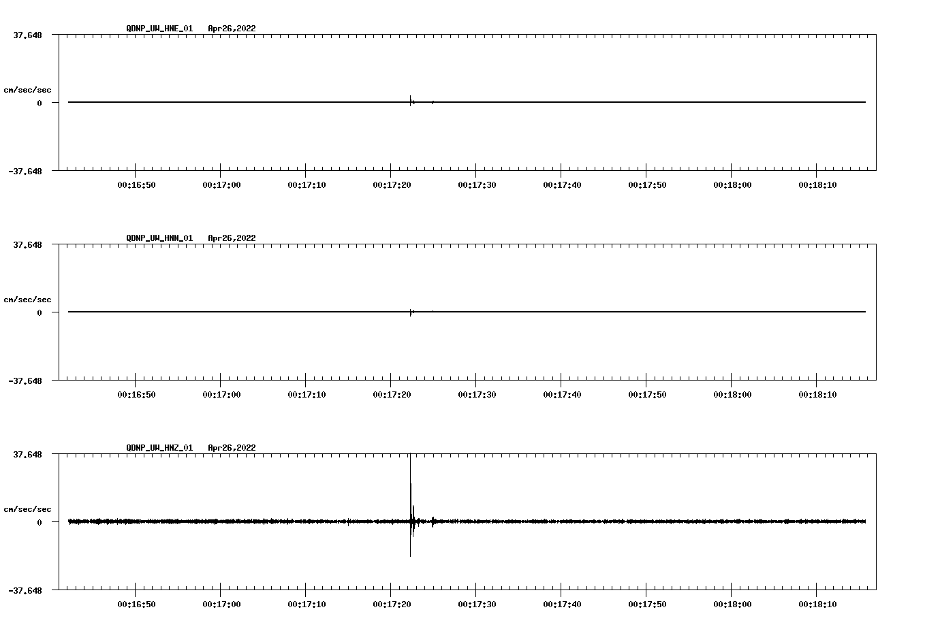Viewport: 925px width, 629px height.
Task: Click the 00:17:00 time label under HNE plot
Action: (221, 185)
